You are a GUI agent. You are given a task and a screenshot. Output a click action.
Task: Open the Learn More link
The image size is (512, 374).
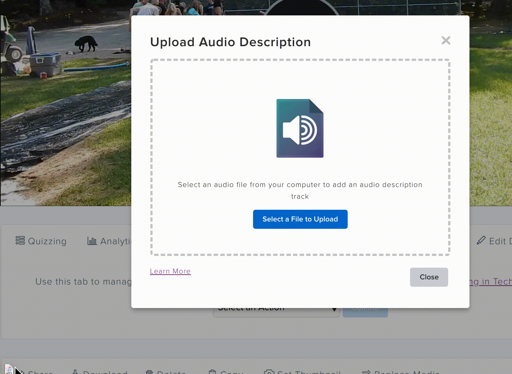170,271
